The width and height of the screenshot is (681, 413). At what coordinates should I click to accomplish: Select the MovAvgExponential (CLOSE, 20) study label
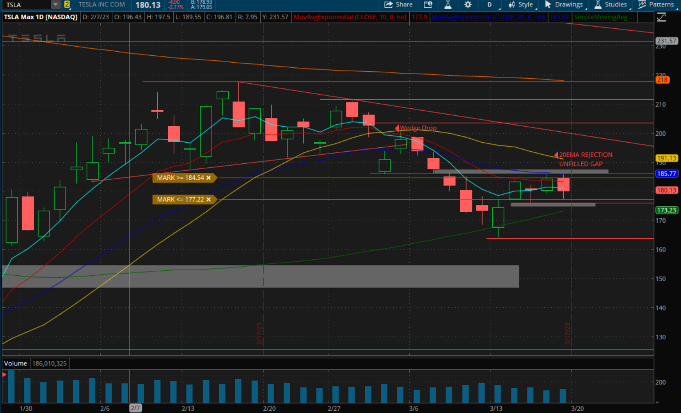[489, 17]
